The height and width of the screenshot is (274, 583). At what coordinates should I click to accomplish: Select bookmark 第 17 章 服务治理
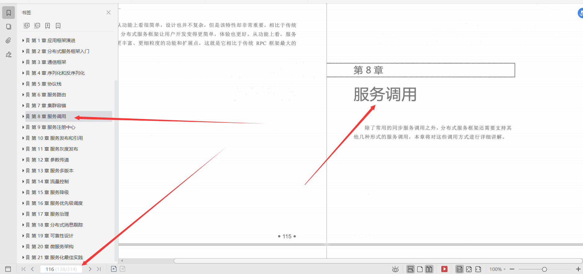click(50, 214)
